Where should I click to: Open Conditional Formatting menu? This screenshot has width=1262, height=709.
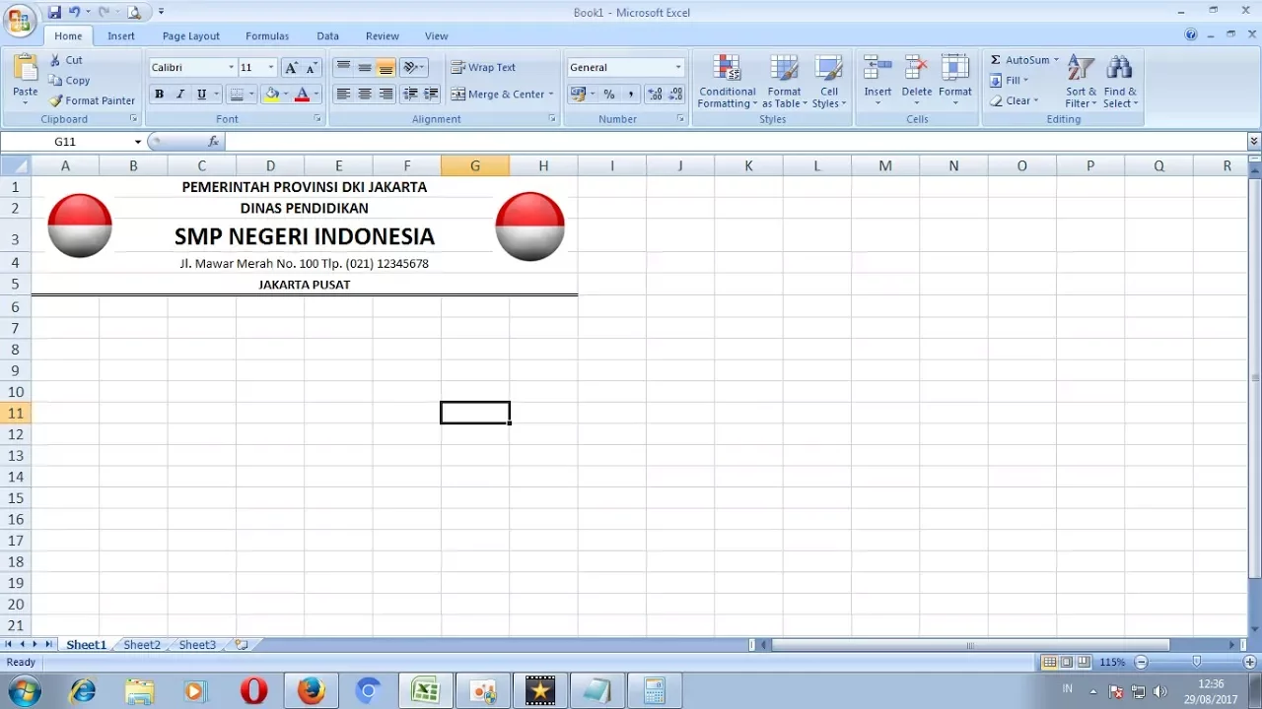tap(728, 82)
